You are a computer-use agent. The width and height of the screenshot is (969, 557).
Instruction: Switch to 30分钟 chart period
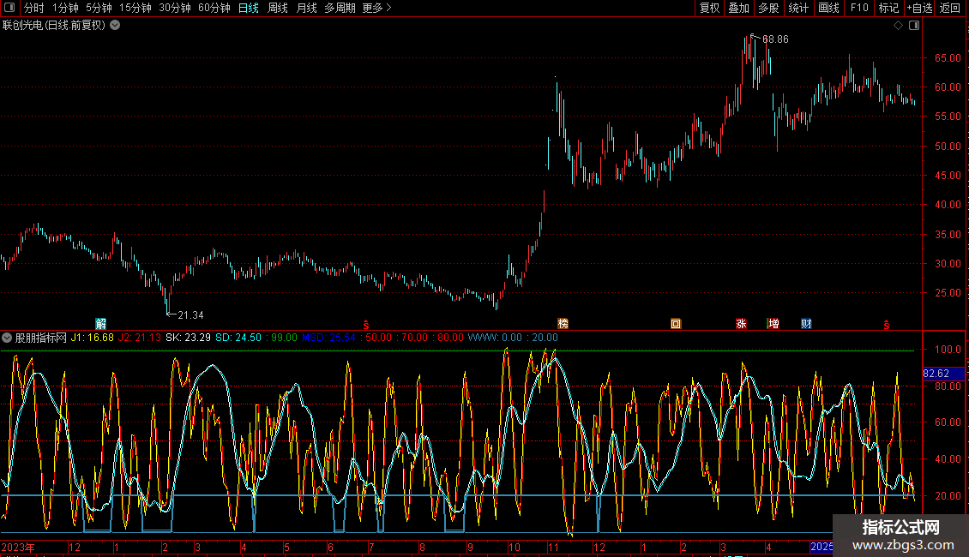coord(174,8)
